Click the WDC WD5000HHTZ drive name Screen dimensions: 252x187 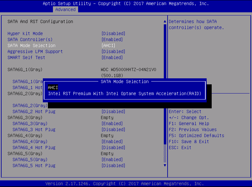click(129, 69)
